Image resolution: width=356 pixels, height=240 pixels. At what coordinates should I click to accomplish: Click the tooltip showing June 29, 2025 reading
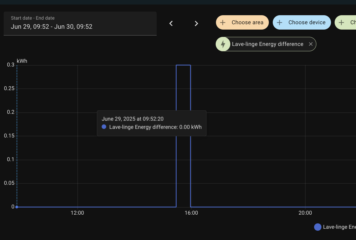coord(152,123)
